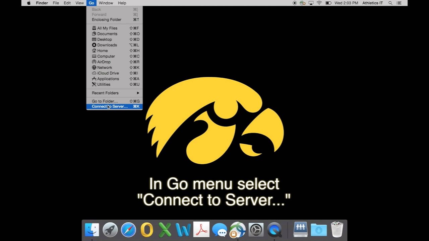The width and height of the screenshot is (429, 241).
Task: Open Outlook icon in the dock
Action: click(x=147, y=230)
